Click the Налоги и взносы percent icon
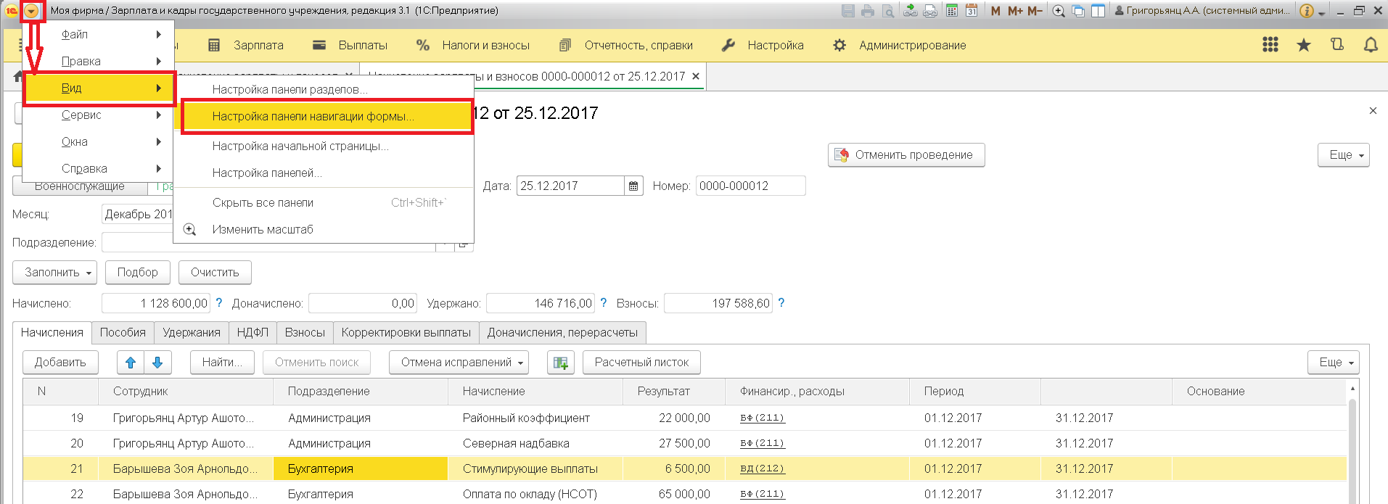This screenshot has height=504, width=1388. [x=423, y=45]
